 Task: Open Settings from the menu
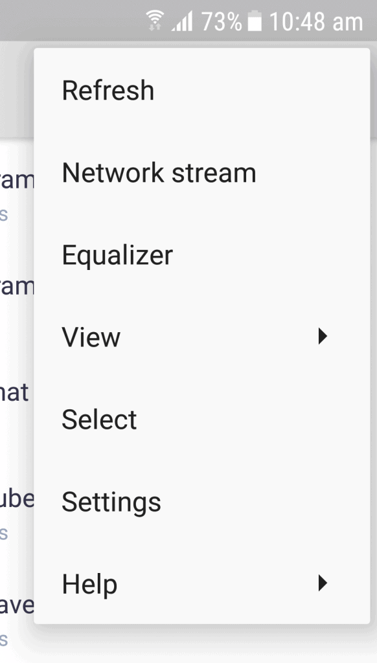click(202, 502)
